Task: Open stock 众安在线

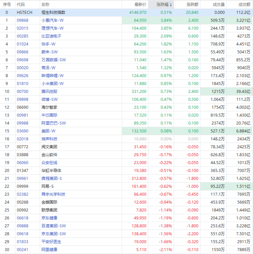Action: [49, 163]
